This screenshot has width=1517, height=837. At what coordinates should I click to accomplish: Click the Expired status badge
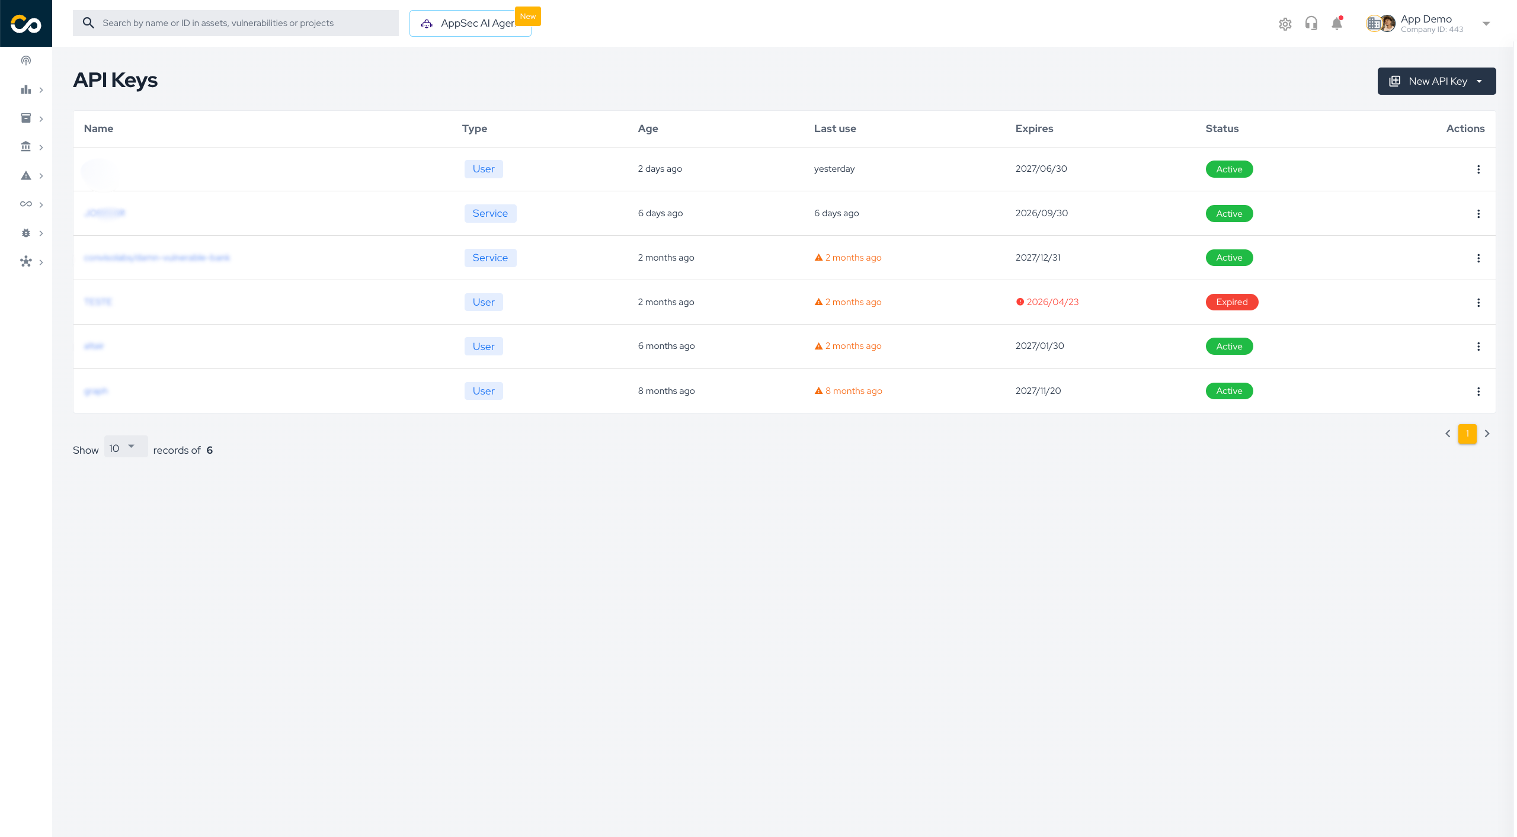[x=1232, y=302]
